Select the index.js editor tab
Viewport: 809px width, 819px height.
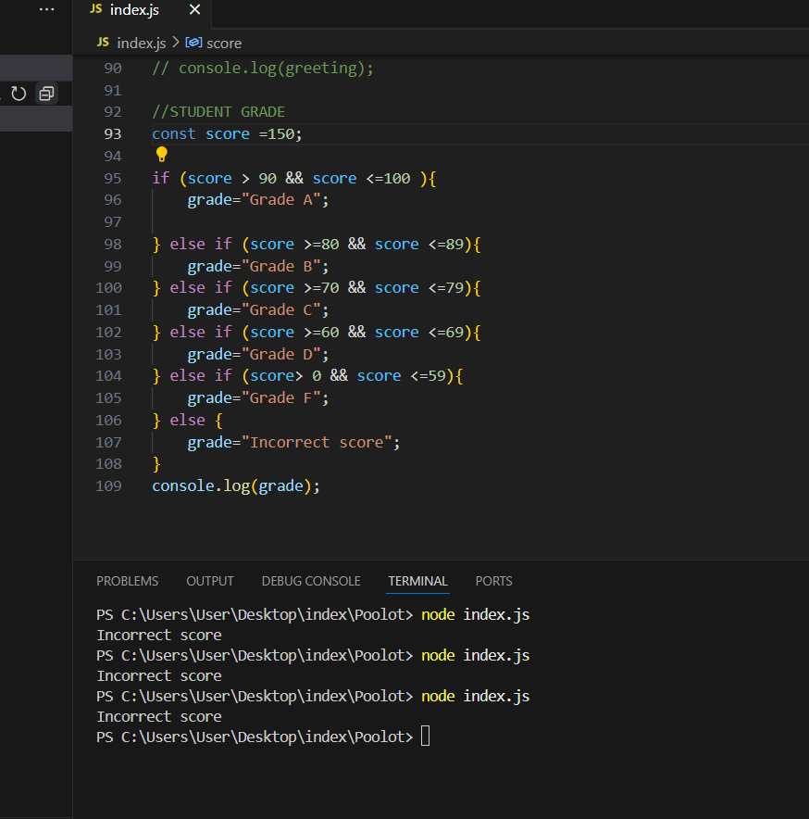point(143,10)
